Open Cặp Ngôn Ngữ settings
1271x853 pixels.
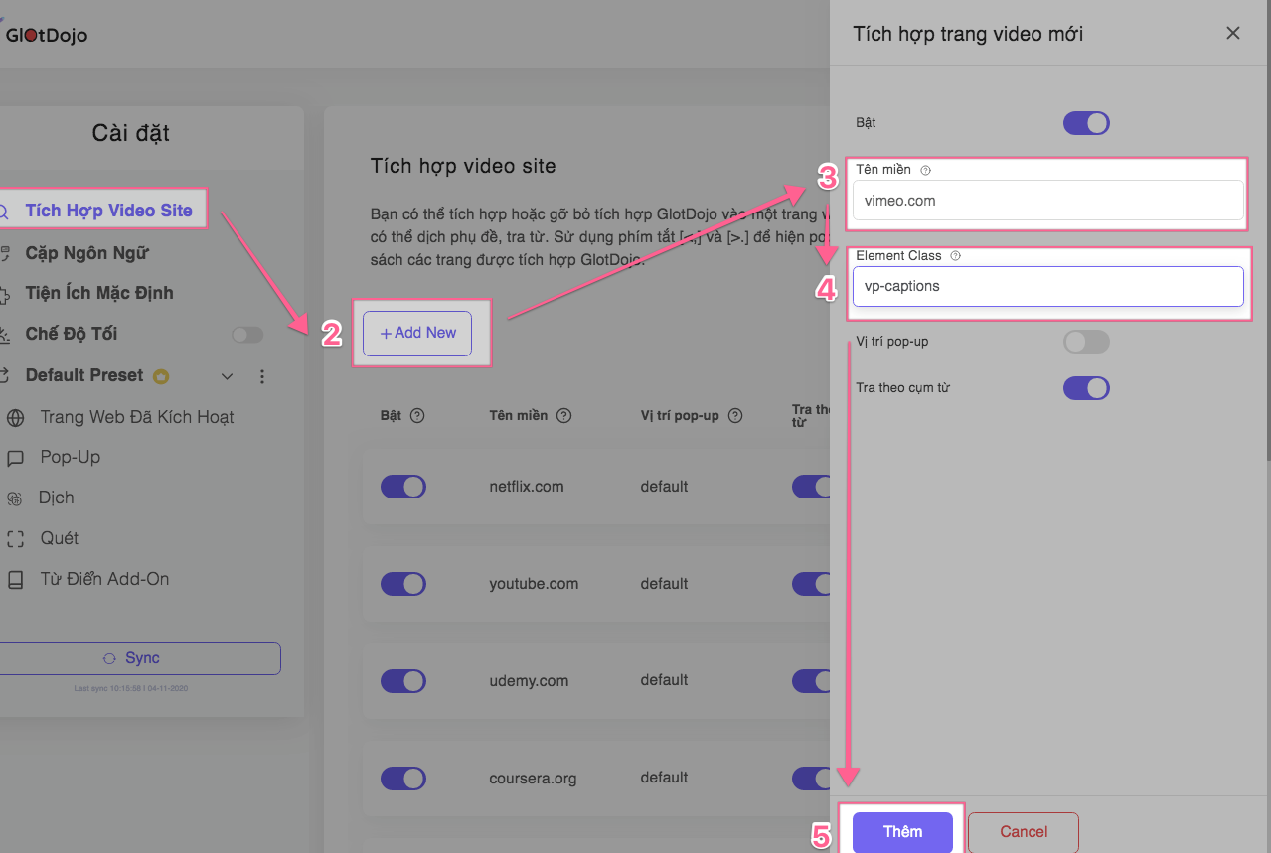click(86, 252)
